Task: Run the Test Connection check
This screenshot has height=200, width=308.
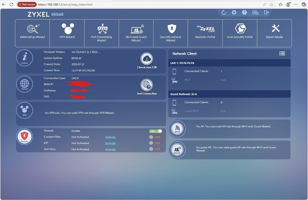Action: pos(147,85)
